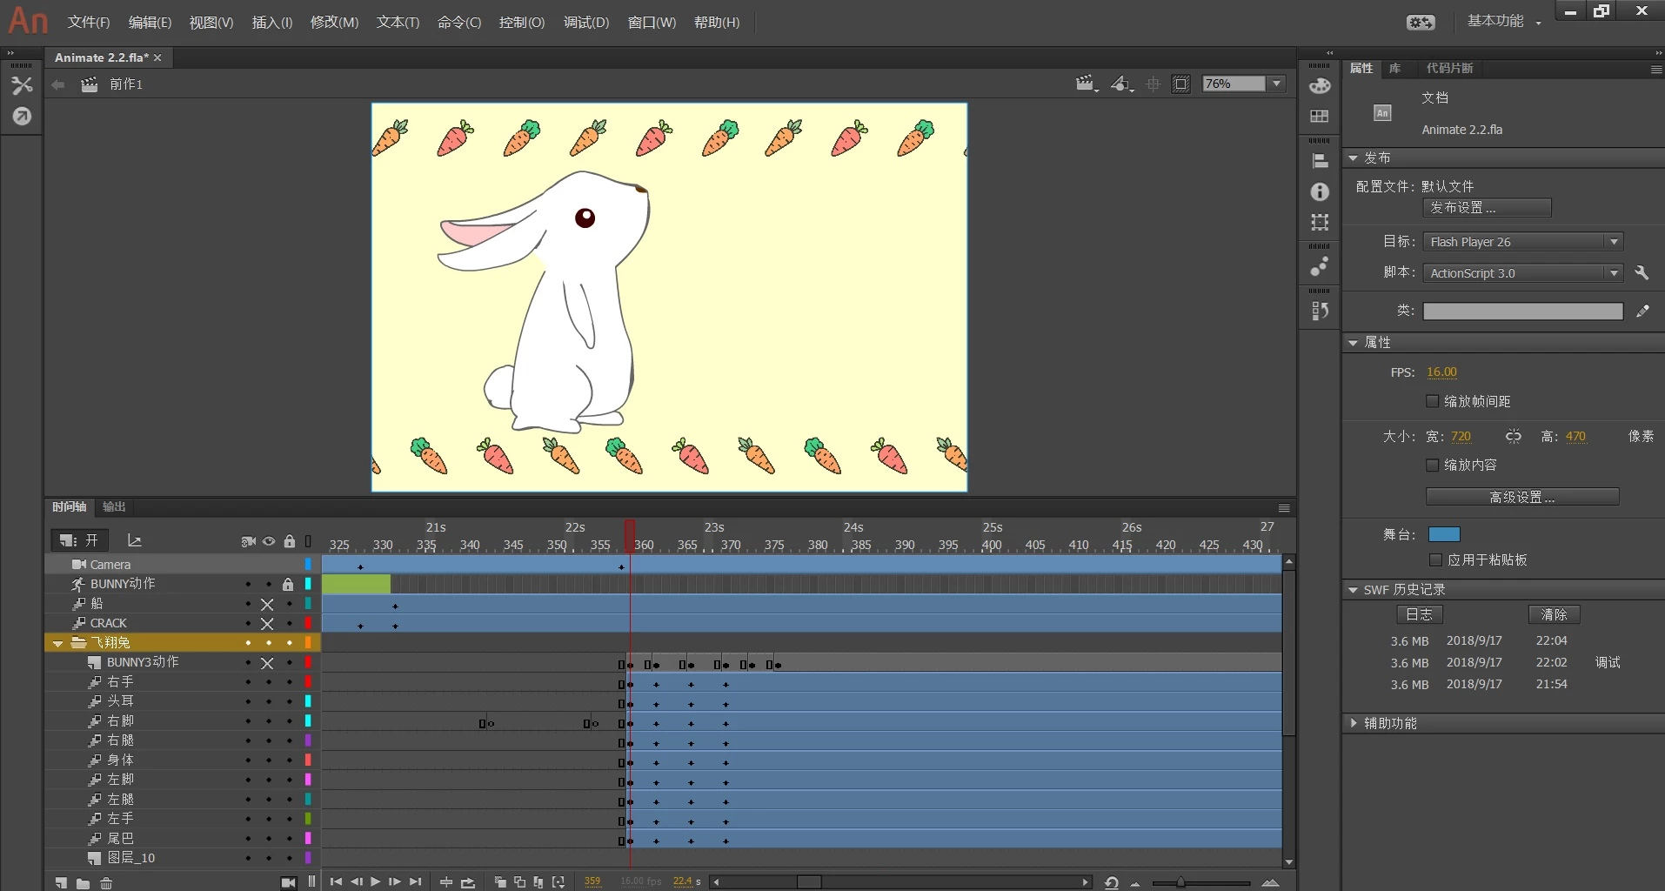The width and height of the screenshot is (1665, 891).
Task: Open the Align panel icon
Action: (1320, 161)
